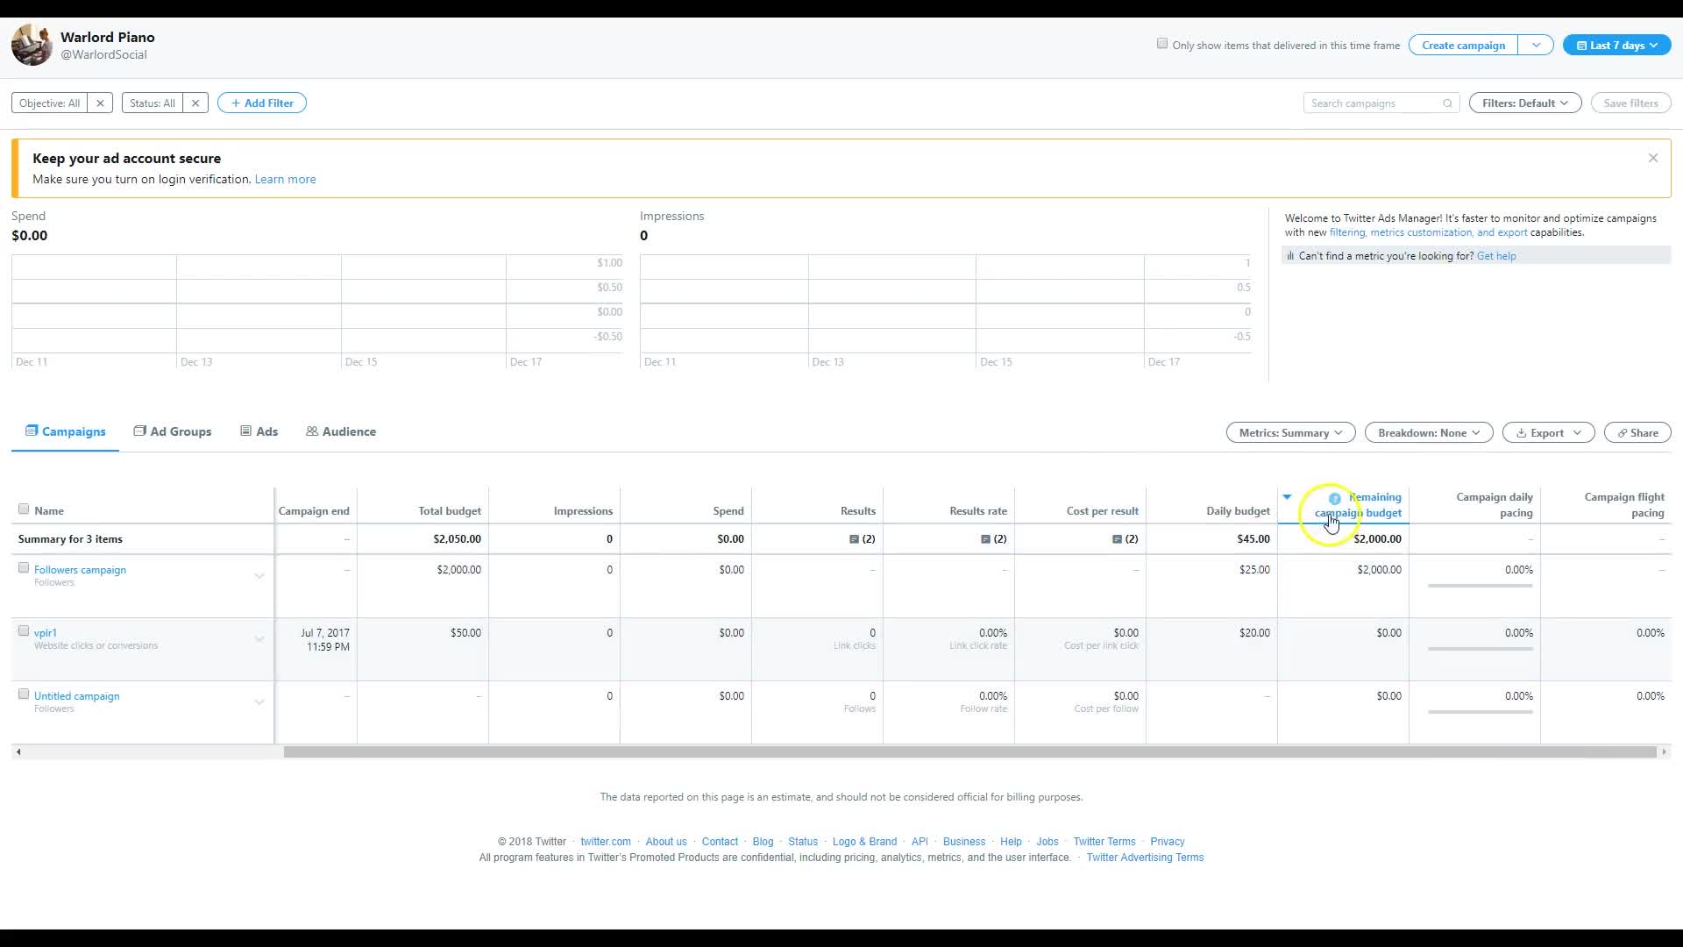
Task: Click the Warlord Piano profile avatar
Action: (32, 46)
